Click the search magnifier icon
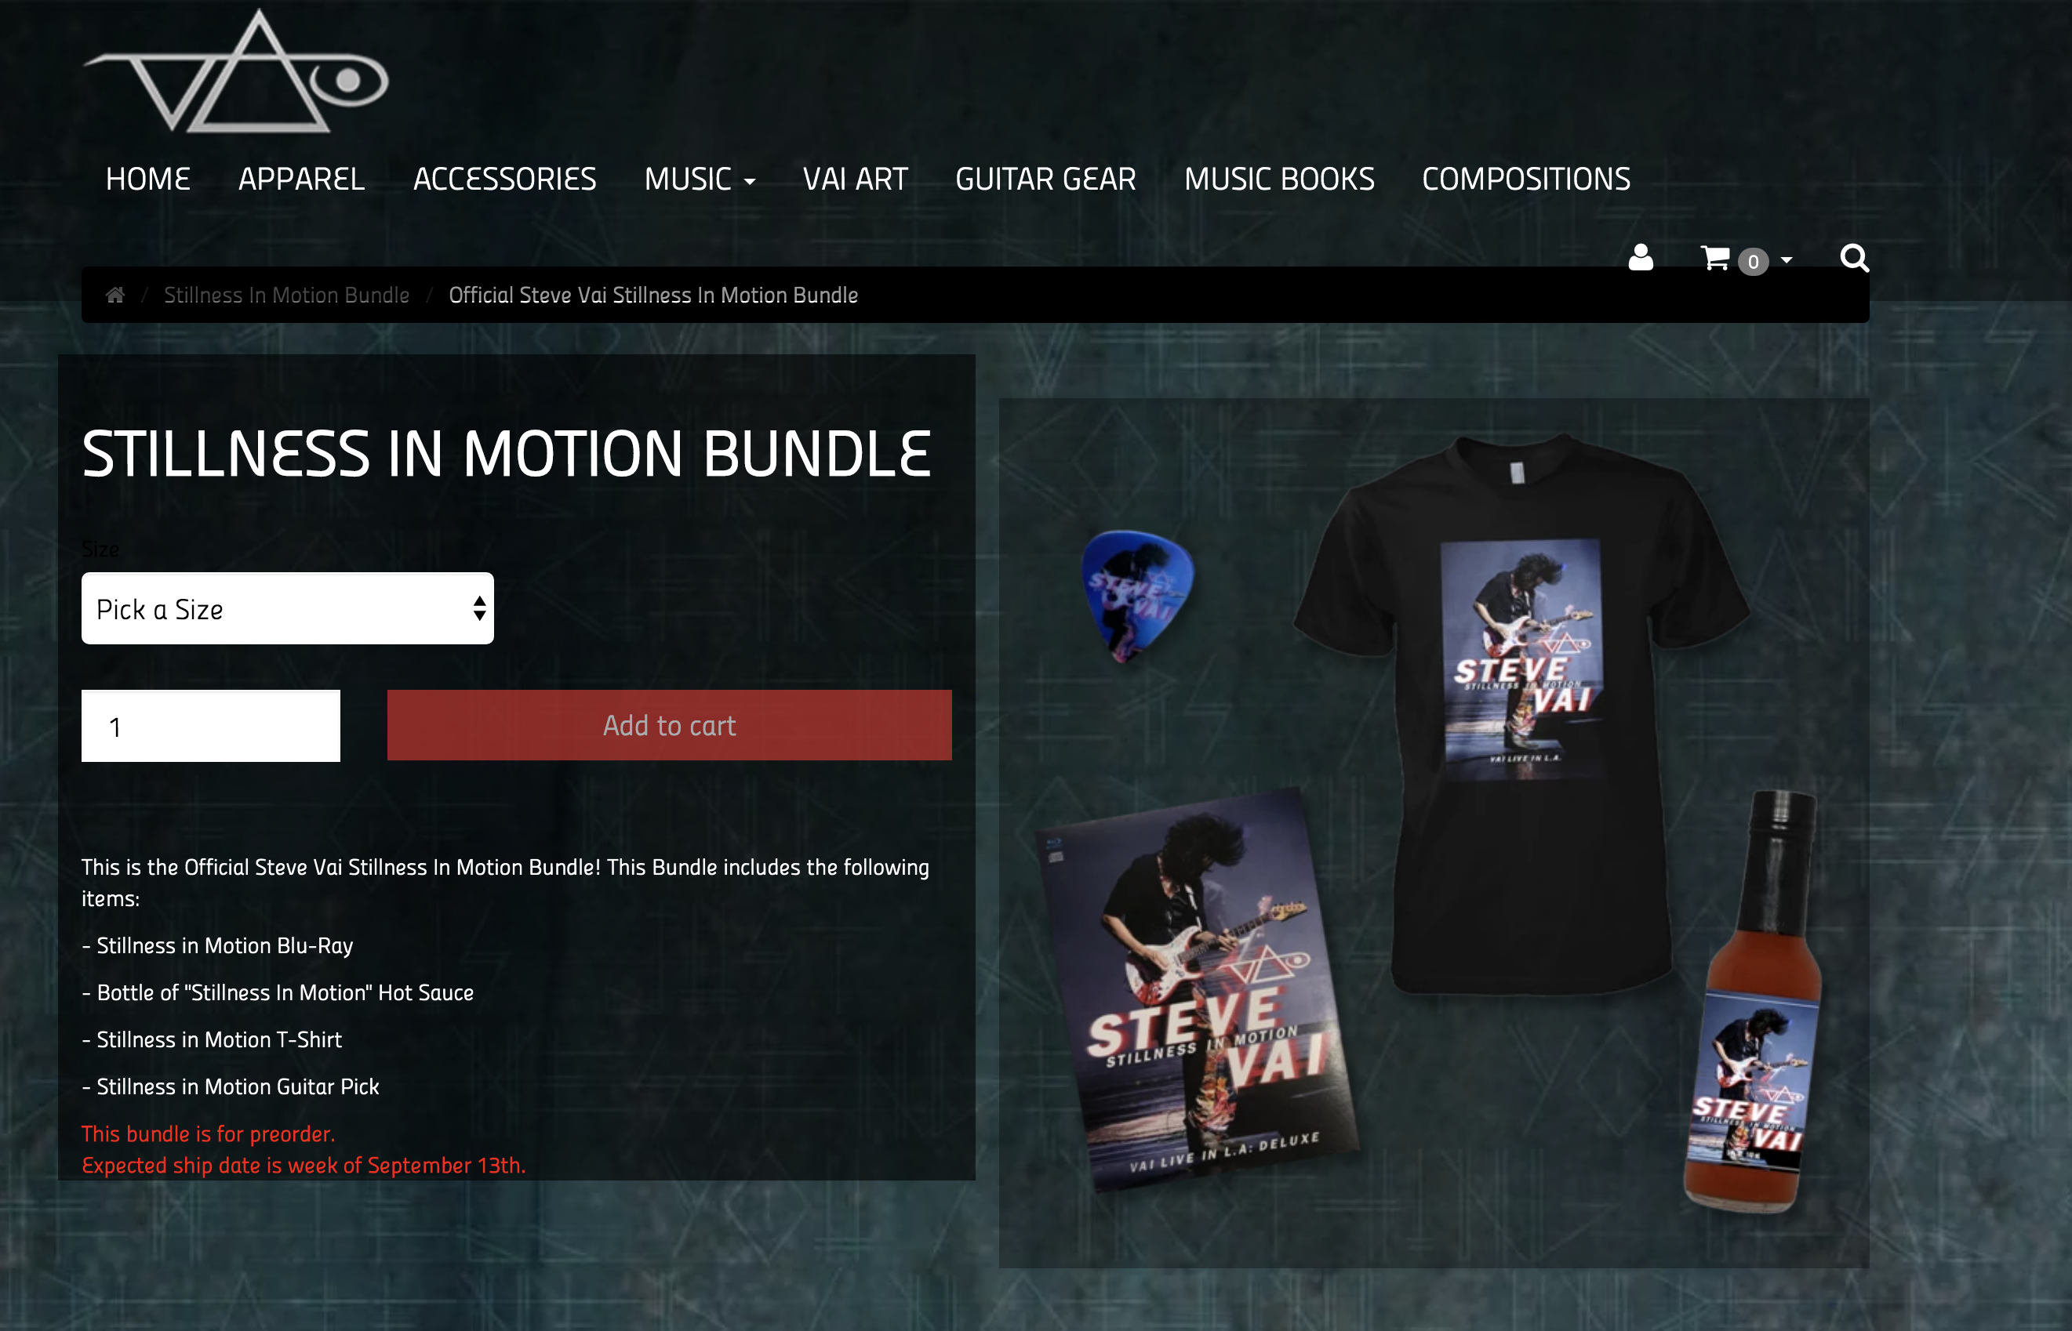The width and height of the screenshot is (2072, 1331). (x=1854, y=258)
